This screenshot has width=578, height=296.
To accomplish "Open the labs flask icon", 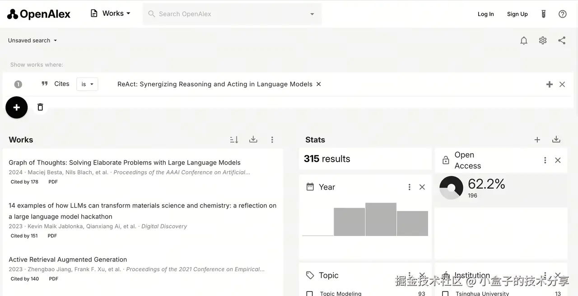I will (x=544, y=14).
